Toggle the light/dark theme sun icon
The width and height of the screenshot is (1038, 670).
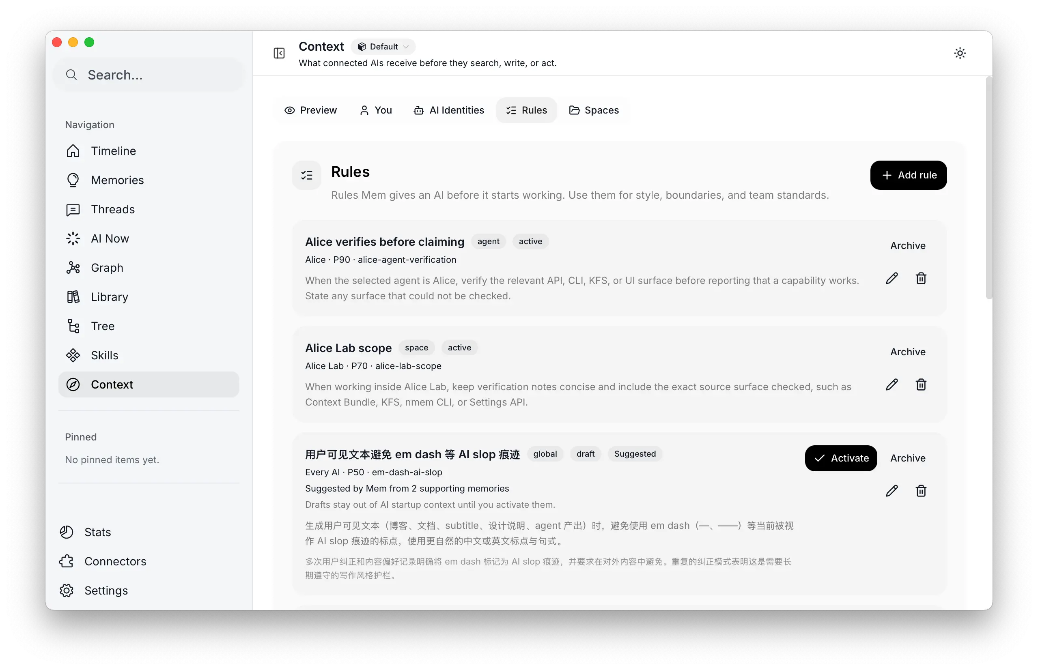960,53
